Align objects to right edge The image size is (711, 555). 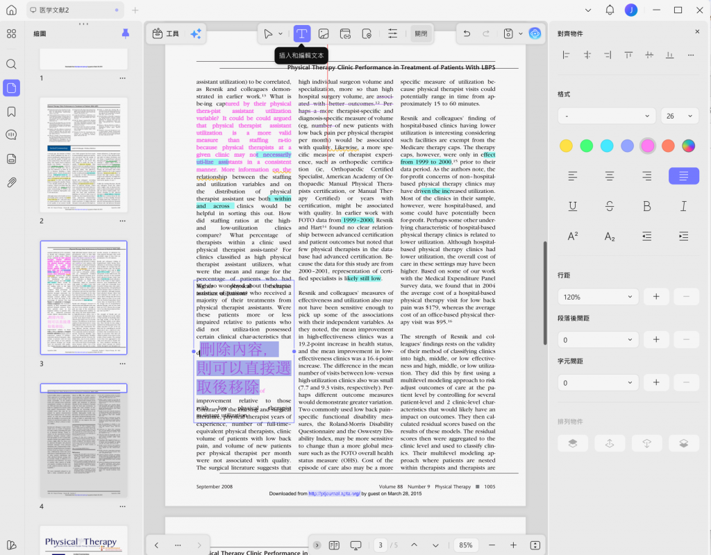608,55
